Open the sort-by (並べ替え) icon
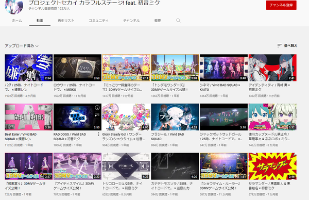The height and width of the screenshot is (200, 309). click(x=279, y=46)
